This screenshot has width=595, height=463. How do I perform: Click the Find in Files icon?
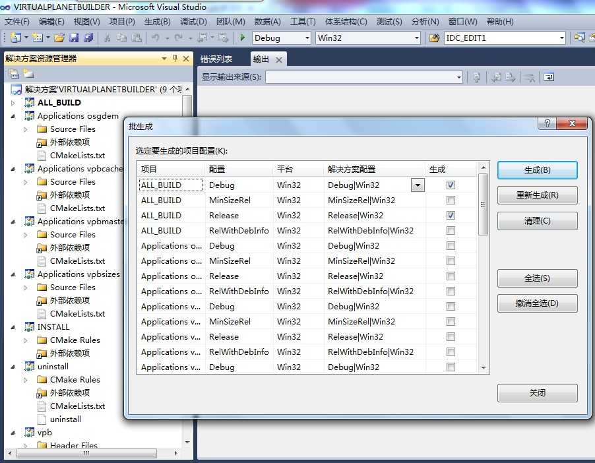[x=434, y=38]
